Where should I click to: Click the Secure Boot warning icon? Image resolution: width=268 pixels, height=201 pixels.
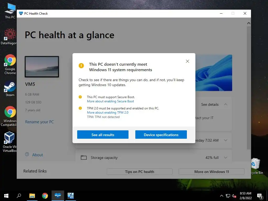click(x=80, y=97)
